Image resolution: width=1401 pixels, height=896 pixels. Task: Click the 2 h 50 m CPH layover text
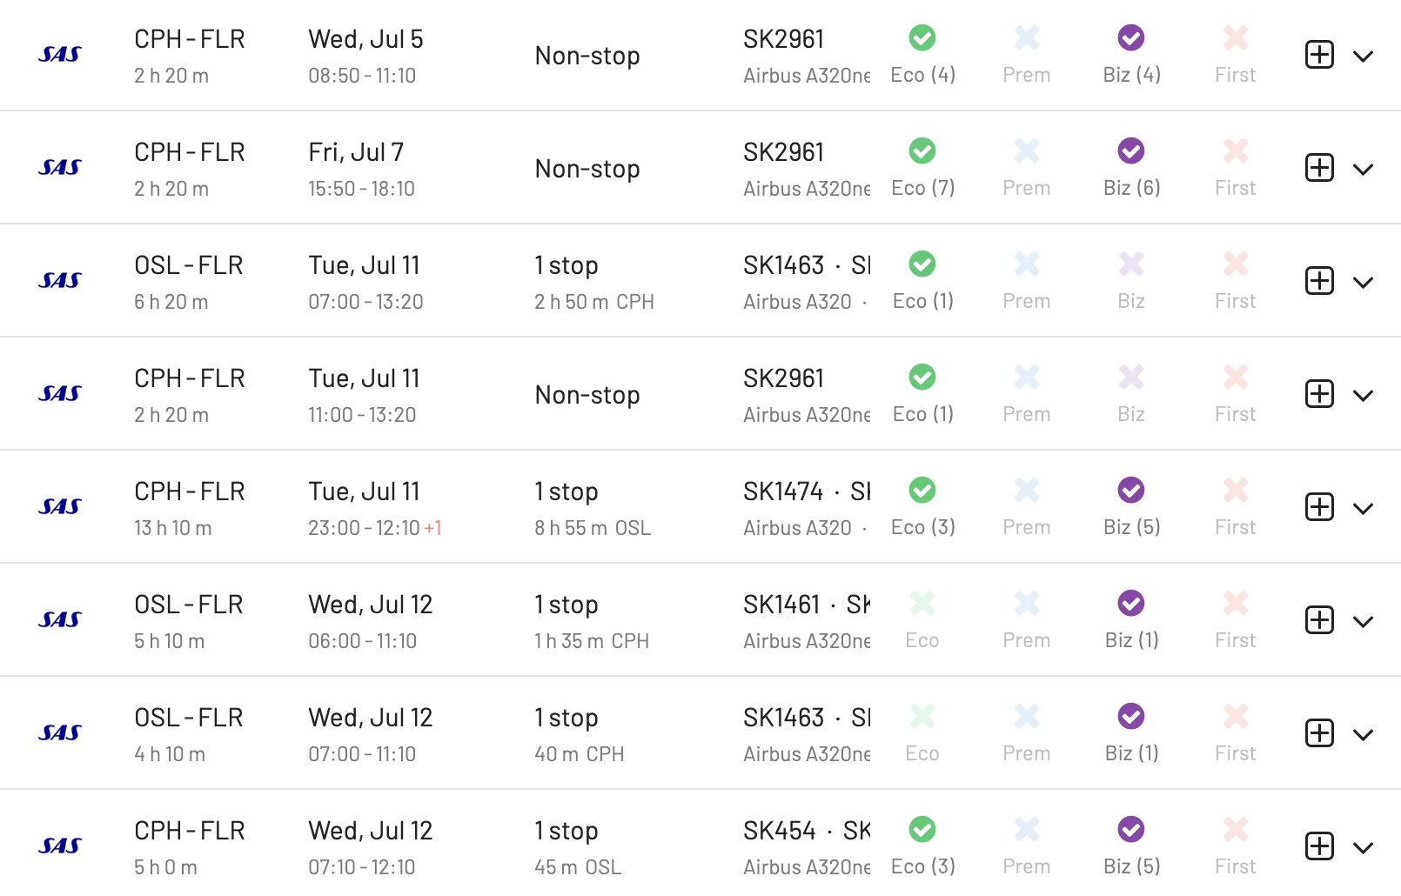click(594, 302)
